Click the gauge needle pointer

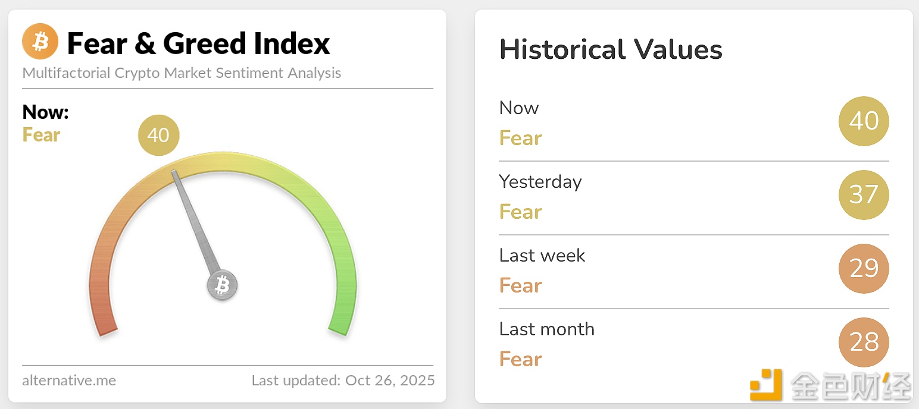pyautogui.click(x=195, y=220)
